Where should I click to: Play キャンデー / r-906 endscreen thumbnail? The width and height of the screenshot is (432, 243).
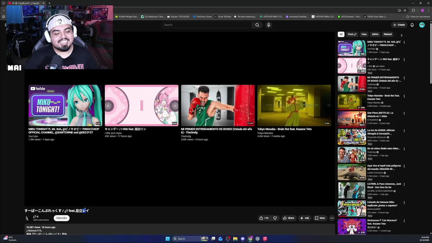point(141,105)
